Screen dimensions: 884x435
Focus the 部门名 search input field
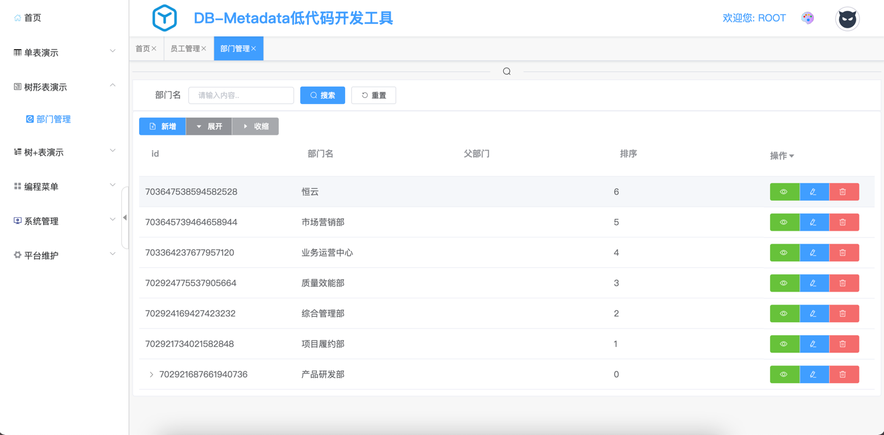(241, 95)
